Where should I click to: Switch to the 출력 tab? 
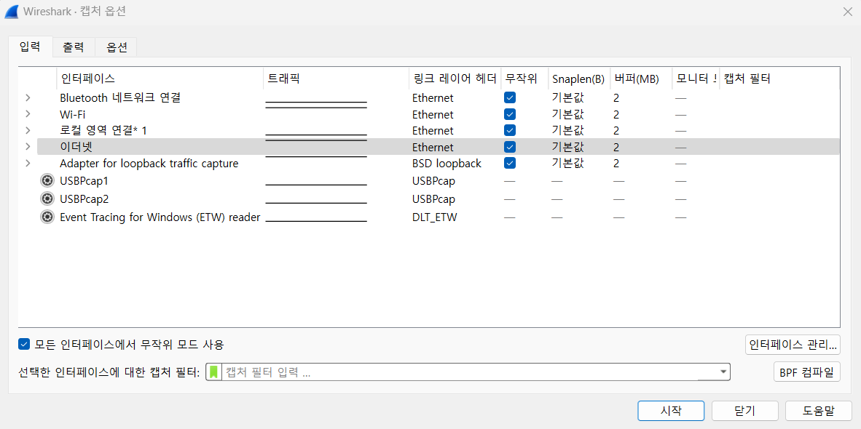coord(74,48)
